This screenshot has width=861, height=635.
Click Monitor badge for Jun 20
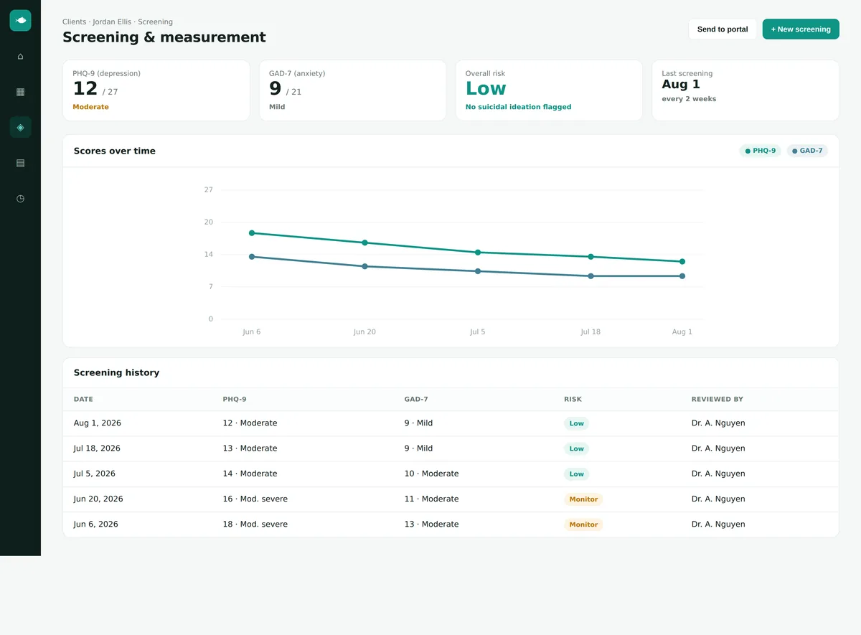coord(583,499)
